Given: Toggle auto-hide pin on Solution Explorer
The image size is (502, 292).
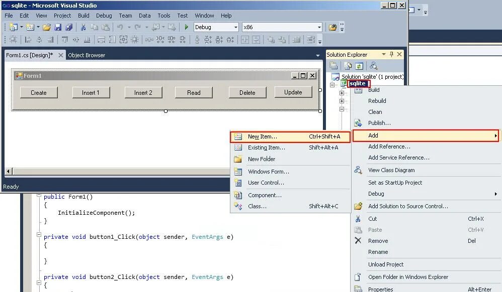Looking at the screenshot, I should point(391,54).
